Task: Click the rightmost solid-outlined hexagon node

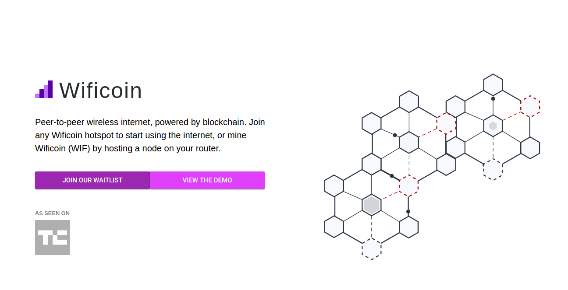Action: click(530, 148)
